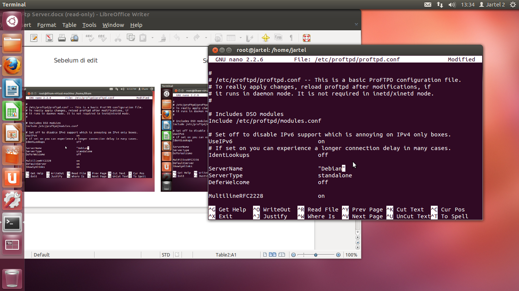The height and width of the screenshot is (291, 519).
Task: Toggle AutoSpellcheck in Writer toolbar
Action: pos(102,38)
